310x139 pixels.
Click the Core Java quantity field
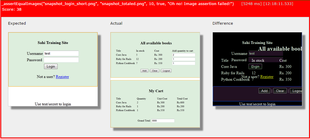click(x=183, y=55)
